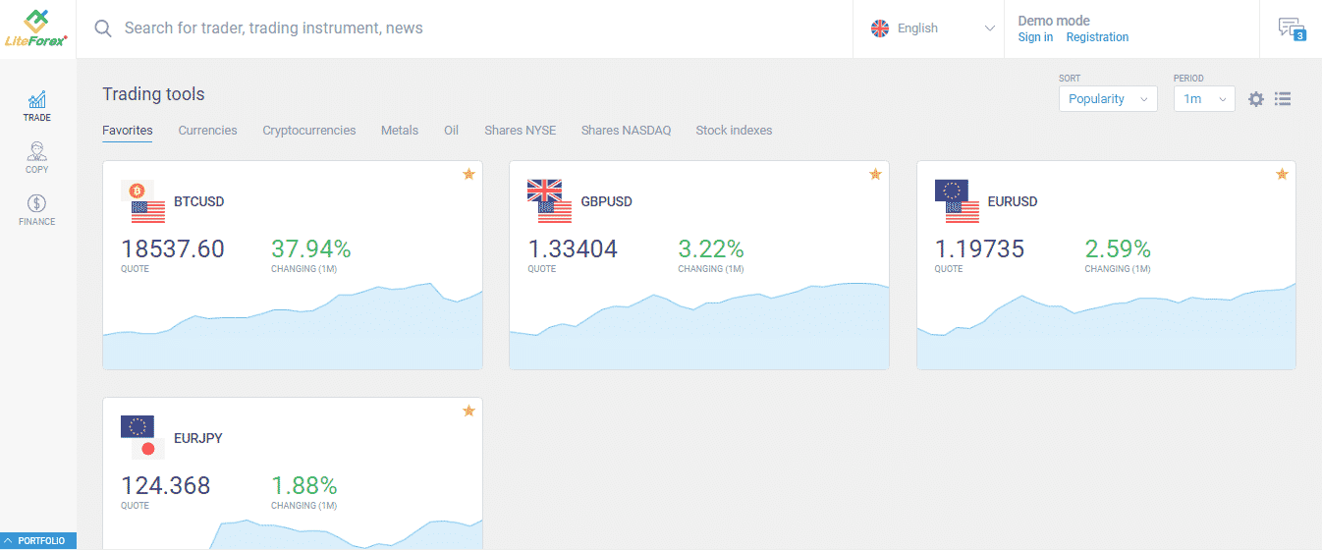Image resolution: width=1322 pixels, height=550 pixels.
Task: Unfavorite EURJPY with its star
Action: point(468,412)
